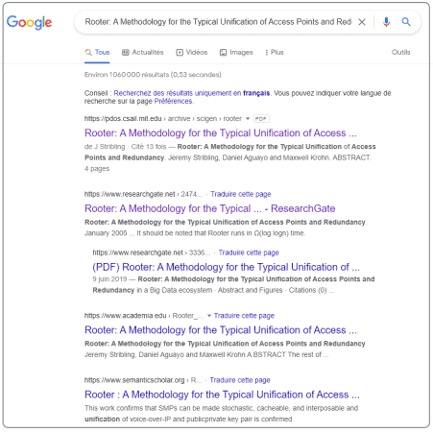Expand dropdown arrow next to pdos.csail.mit.edu result
Viewport: 433px width, 432px height.
point(248,119)
